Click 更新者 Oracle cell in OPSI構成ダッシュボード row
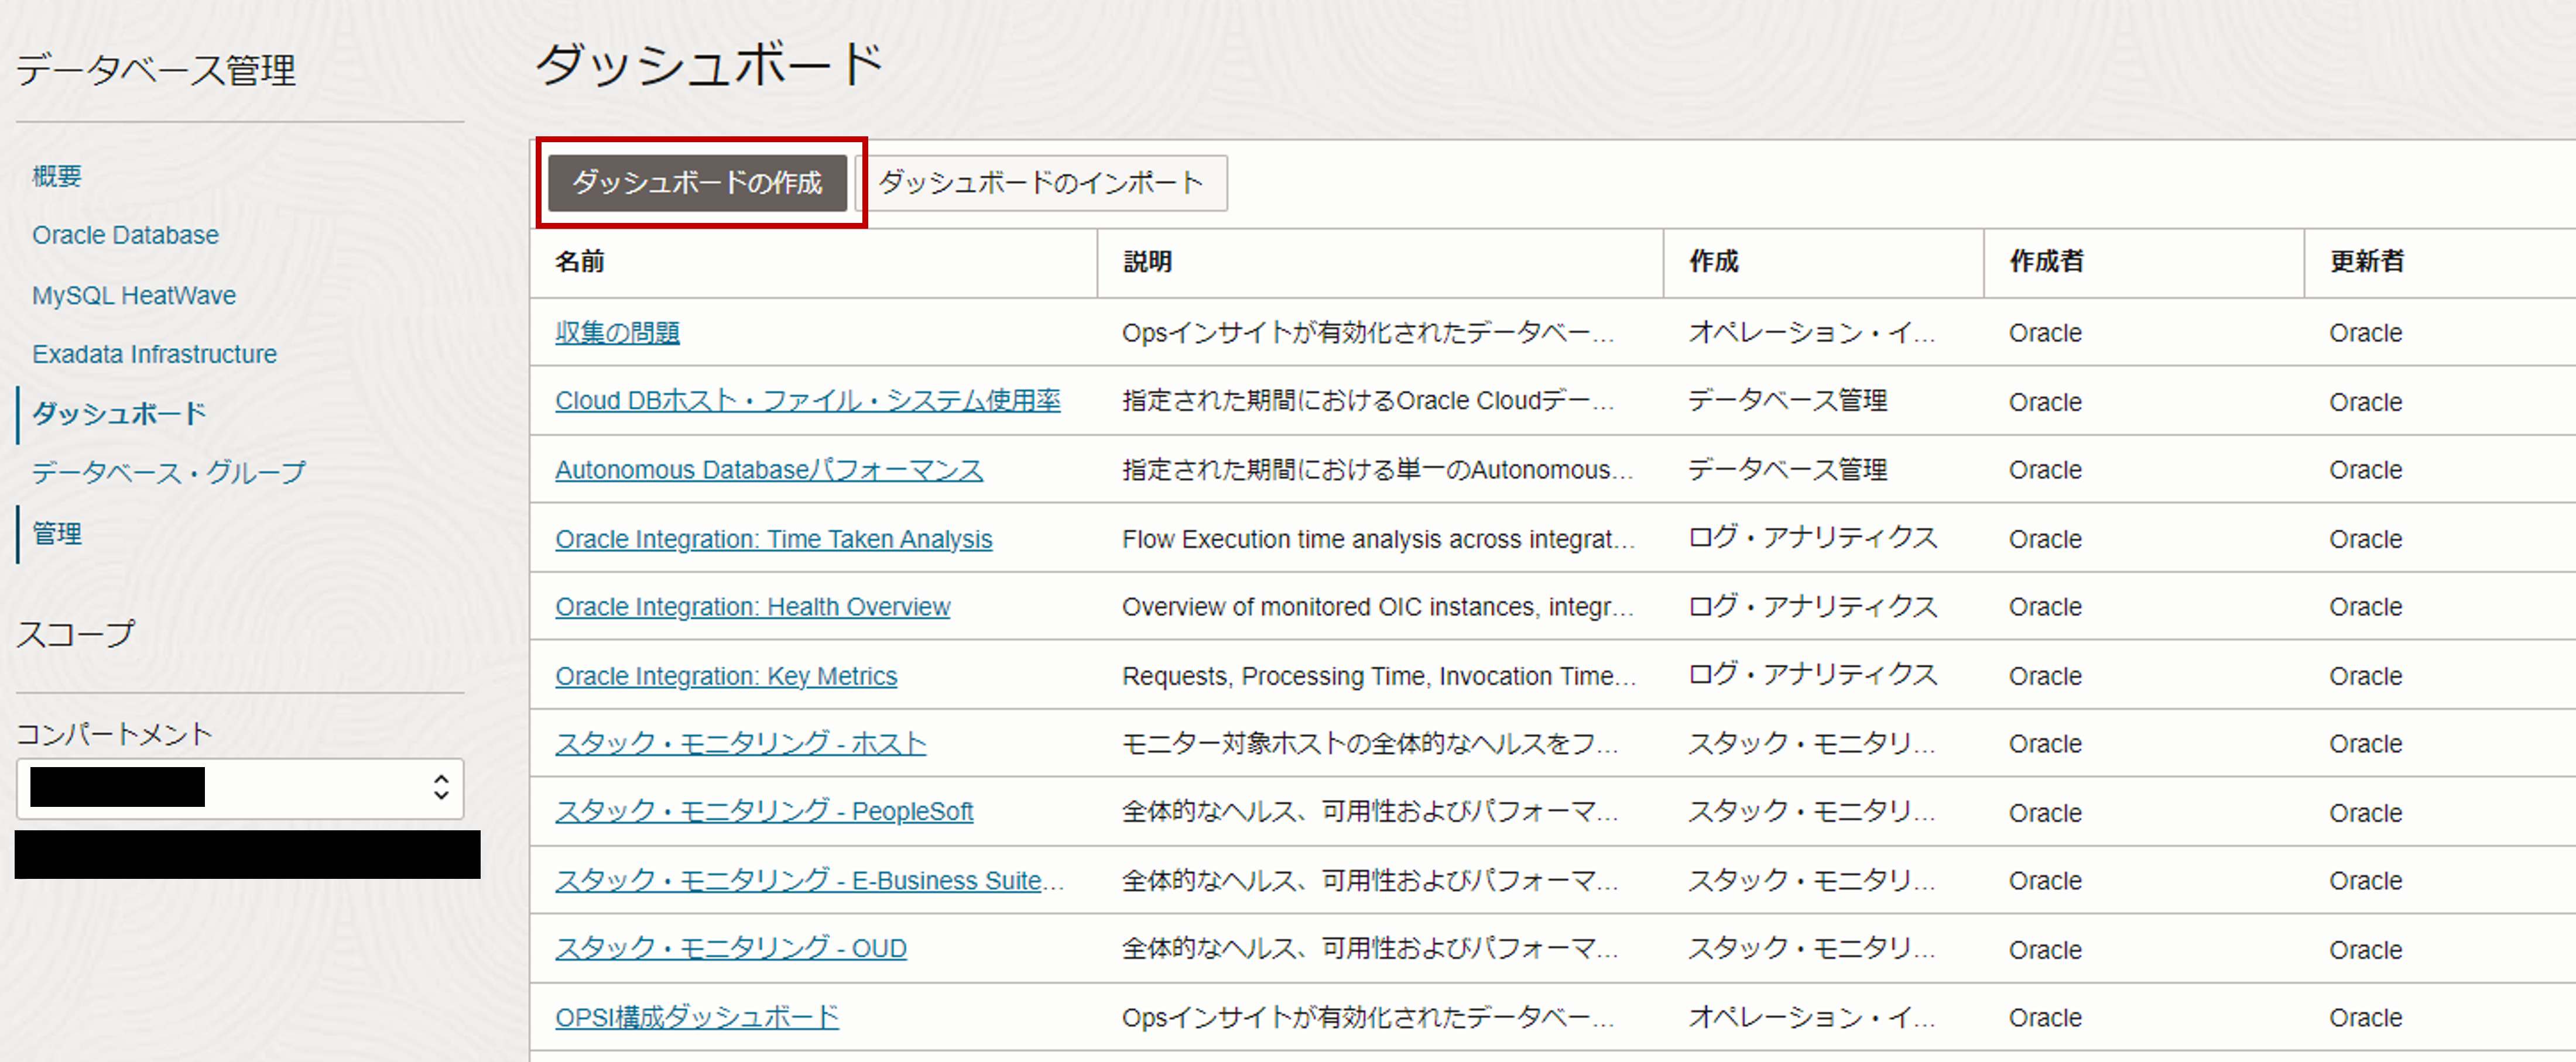Viewport: 2576px width, 1062px height. [2365, 1017]
